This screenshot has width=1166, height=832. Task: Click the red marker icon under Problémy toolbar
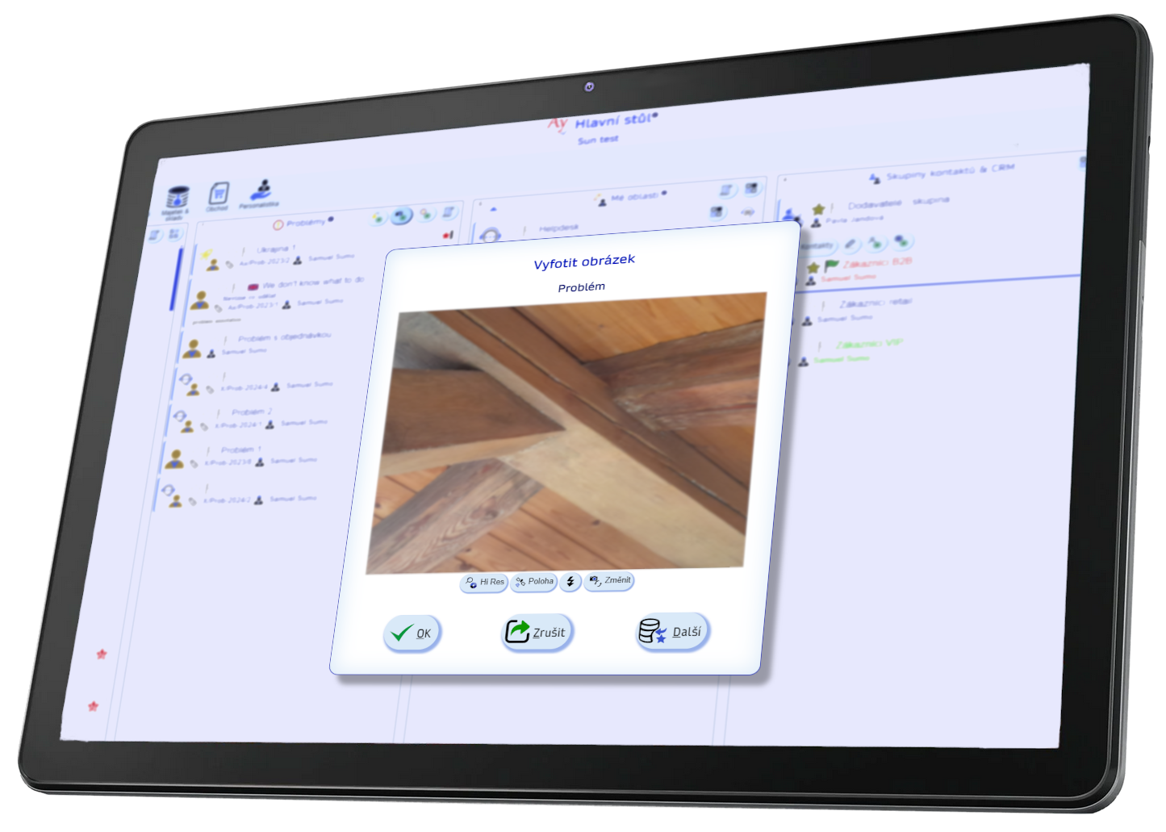tap(448, 235)
